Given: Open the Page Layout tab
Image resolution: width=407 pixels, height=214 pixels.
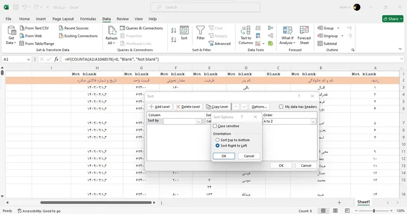Looking at the screenshot, I should (x=63, y=19).
